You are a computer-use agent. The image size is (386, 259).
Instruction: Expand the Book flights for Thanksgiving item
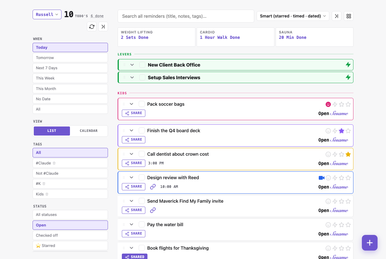(131, 248)
